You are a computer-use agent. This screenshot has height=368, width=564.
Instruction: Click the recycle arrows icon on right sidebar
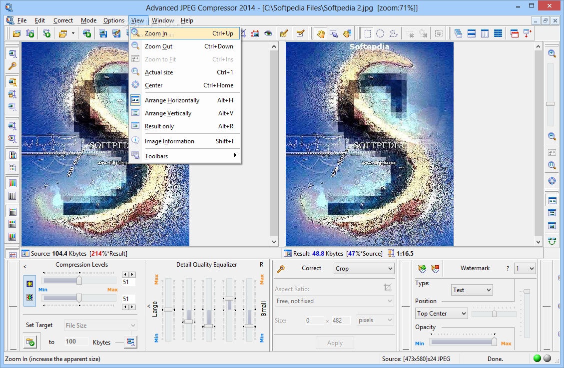pyautogui.click(x=552, y=241)
